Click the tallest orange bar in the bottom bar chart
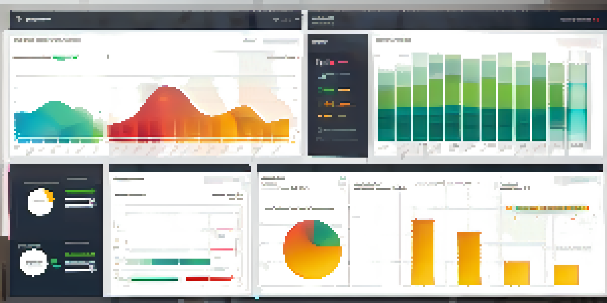Image resolution: width=607 pixels, height=303 pixels. [423, 252]
